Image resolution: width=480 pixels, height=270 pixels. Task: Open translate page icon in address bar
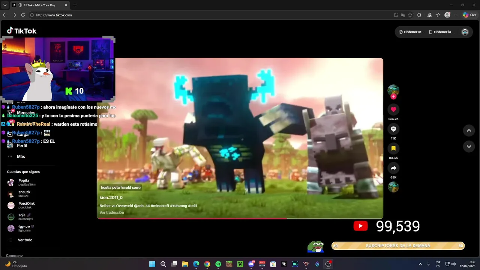pyautogui.click(x=403, y=15)
